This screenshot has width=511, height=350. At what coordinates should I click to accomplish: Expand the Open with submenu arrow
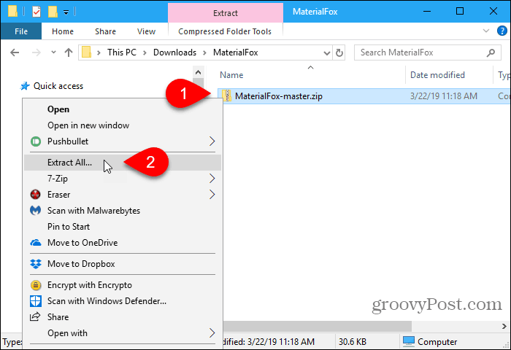[x=212, y=332]
